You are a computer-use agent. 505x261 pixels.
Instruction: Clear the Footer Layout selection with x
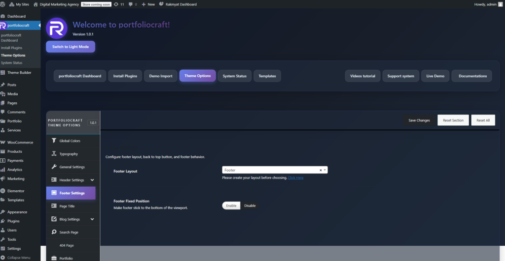tap(321, 170)
